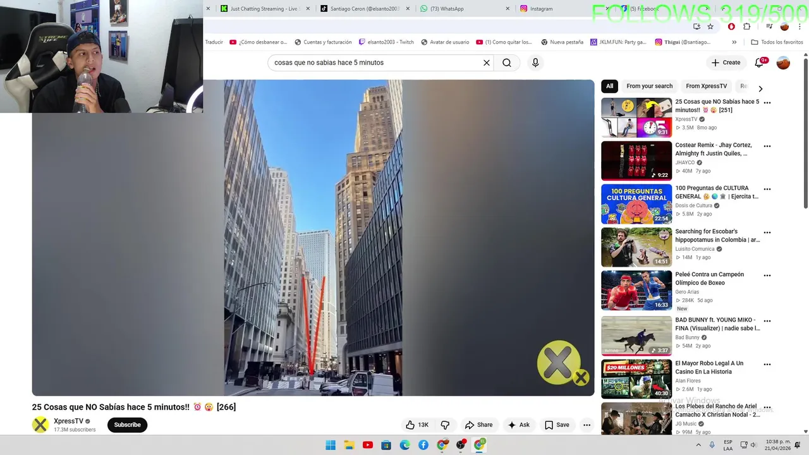Viewport: 809px width, 455px height.
Task: Open OBS Studio from the taskbar
Action: (x=461, y=445)
